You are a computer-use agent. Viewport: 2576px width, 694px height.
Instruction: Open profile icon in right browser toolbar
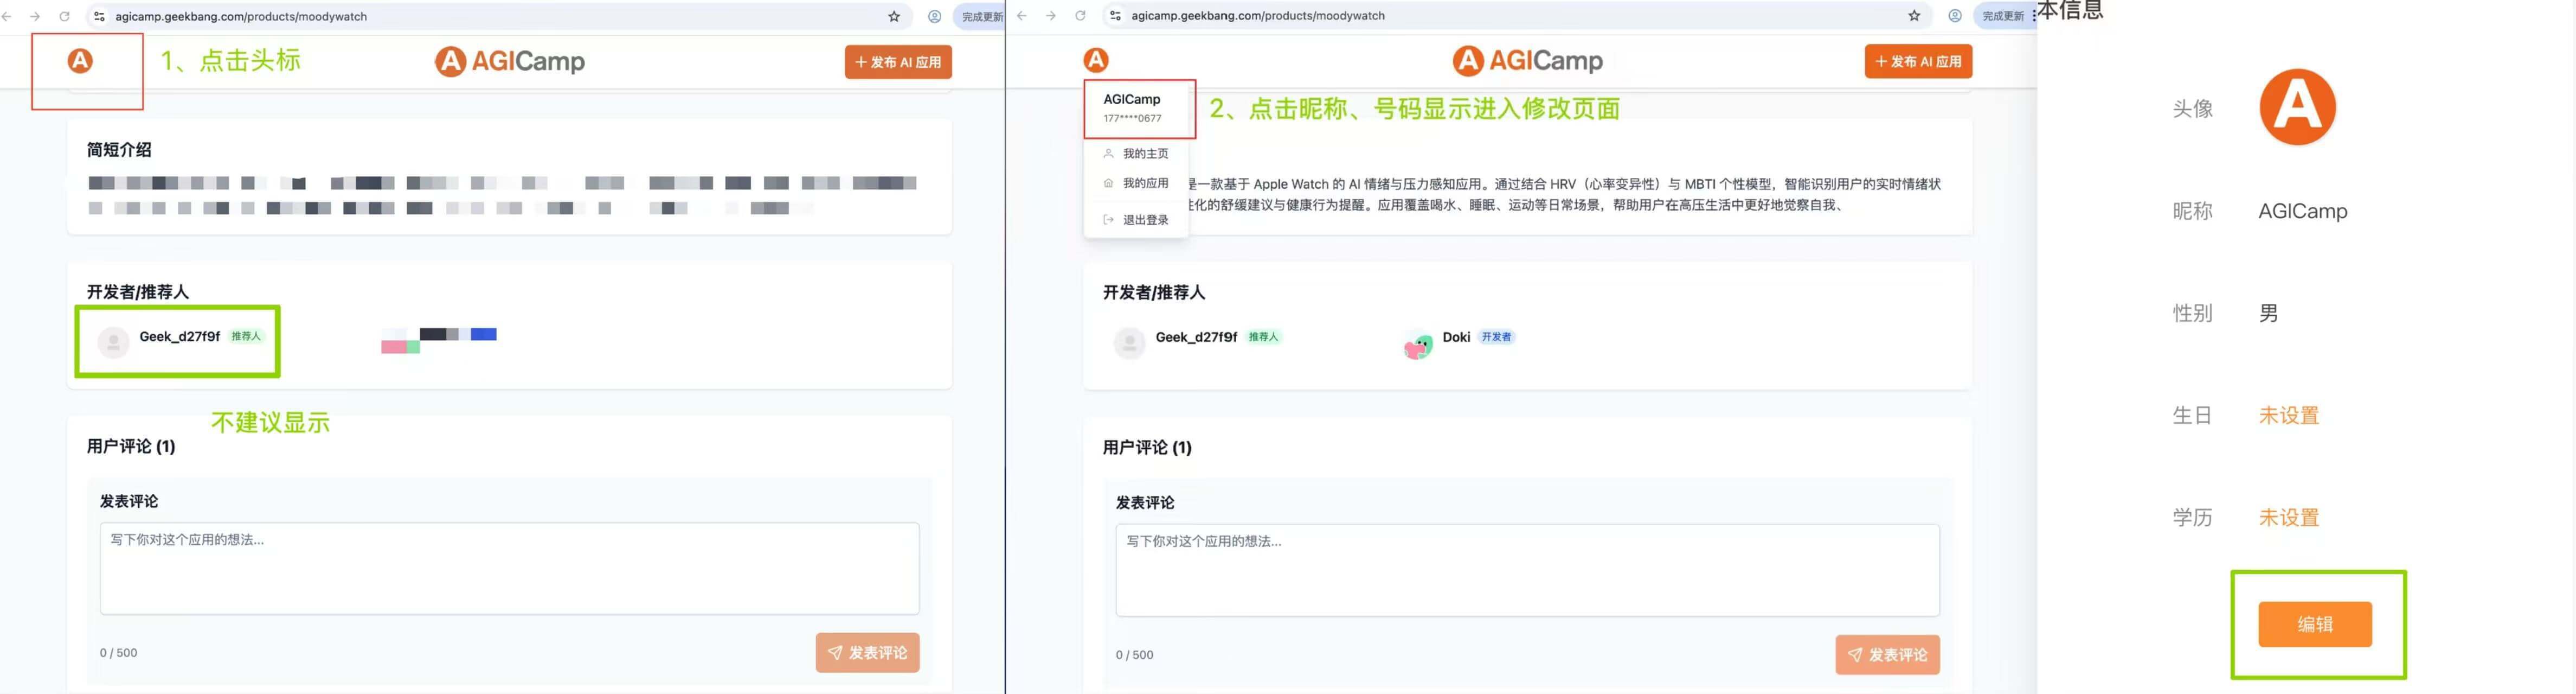[x=1954, y=16]
